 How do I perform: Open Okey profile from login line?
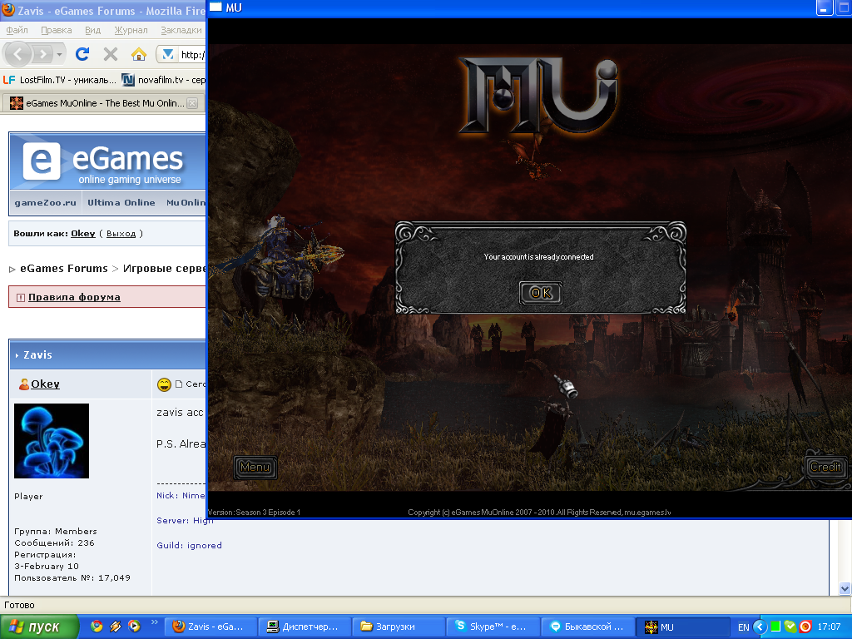82,233
